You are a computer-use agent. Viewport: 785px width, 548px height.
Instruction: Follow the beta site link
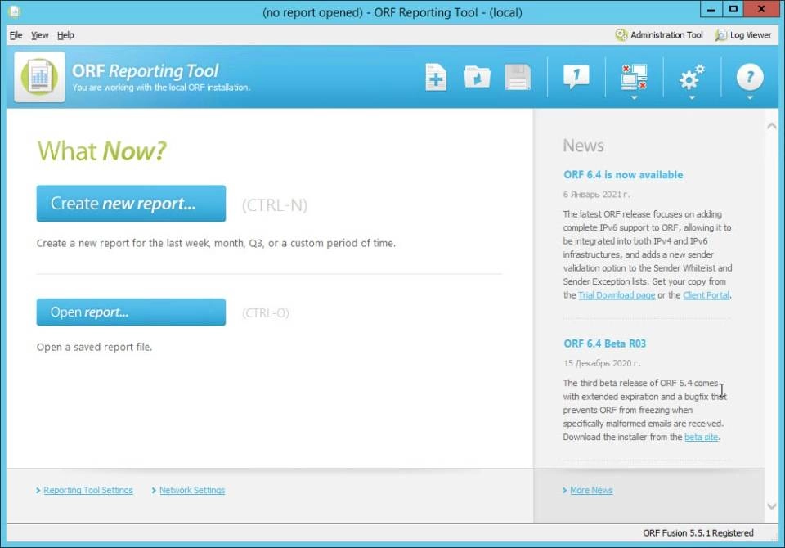point(701,437)
